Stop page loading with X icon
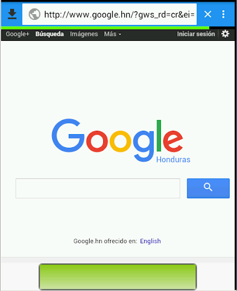 pos(208,14)
